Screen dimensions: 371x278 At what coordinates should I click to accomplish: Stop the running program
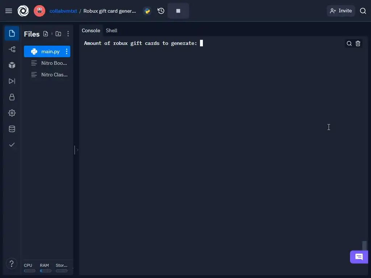pos(178,11)
